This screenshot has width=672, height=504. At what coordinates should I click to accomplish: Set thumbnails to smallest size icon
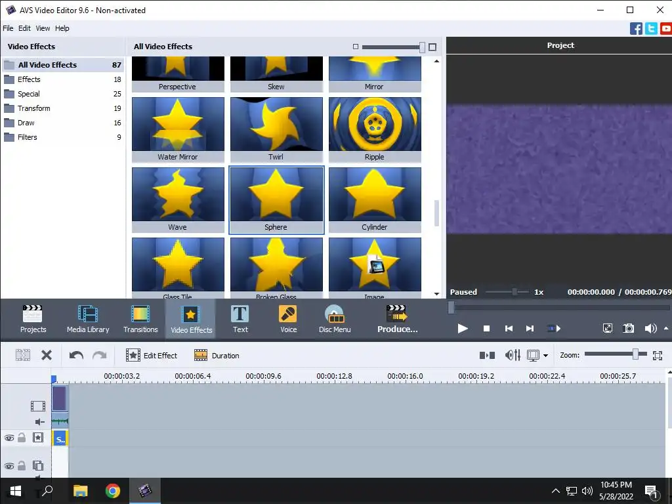point(355,47)
